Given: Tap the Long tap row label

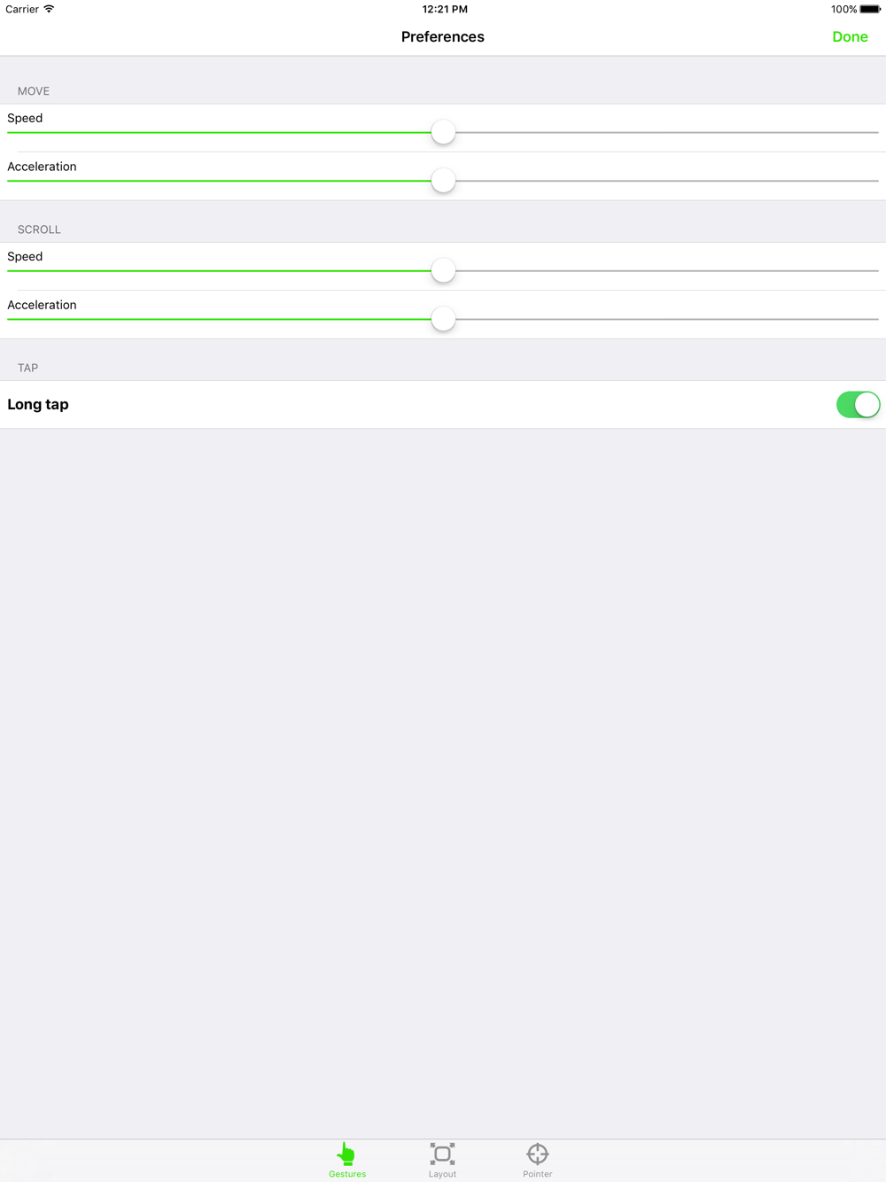Looking at the screenshot, I should pyautogui.click(x=38, y=405).
